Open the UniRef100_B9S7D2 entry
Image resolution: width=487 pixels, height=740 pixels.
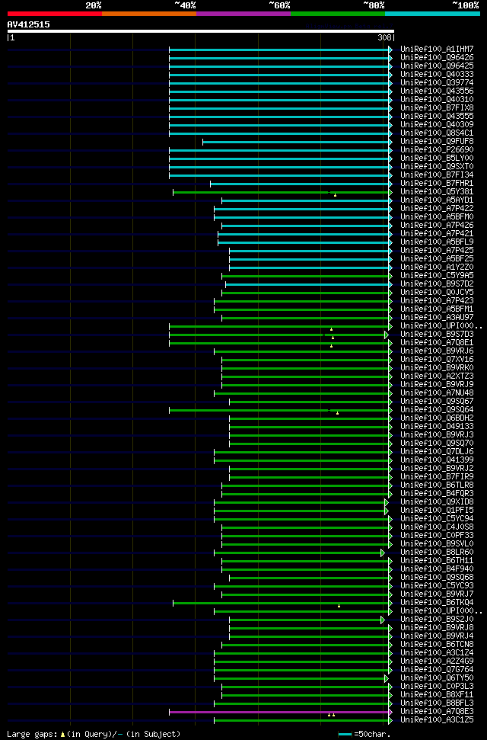[x=437, y=284]
